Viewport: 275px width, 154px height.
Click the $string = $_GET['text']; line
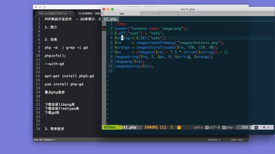point(140,38)
